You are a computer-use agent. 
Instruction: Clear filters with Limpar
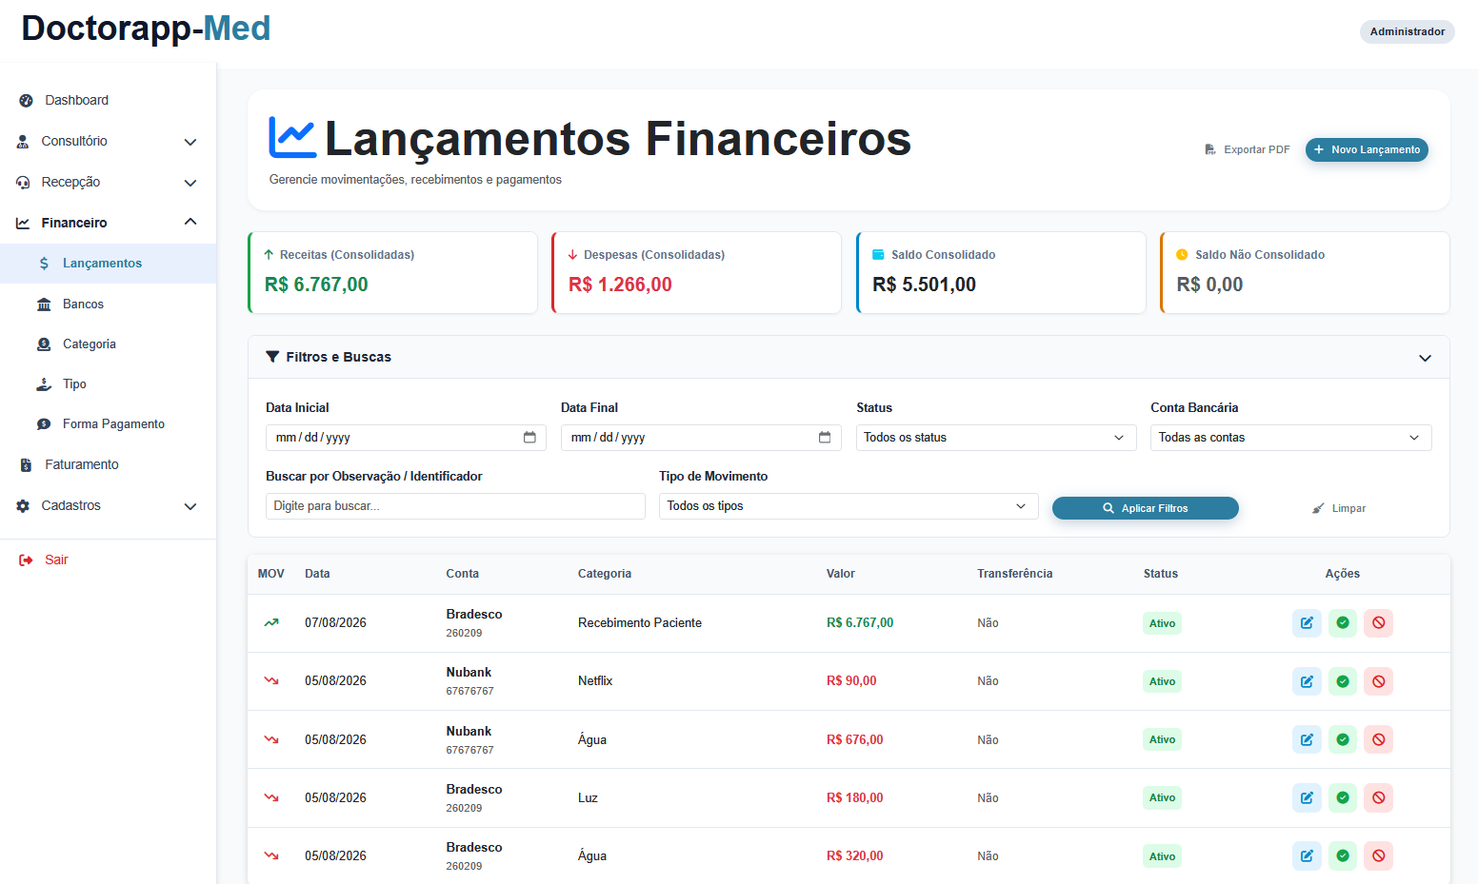click(1339, 508)
